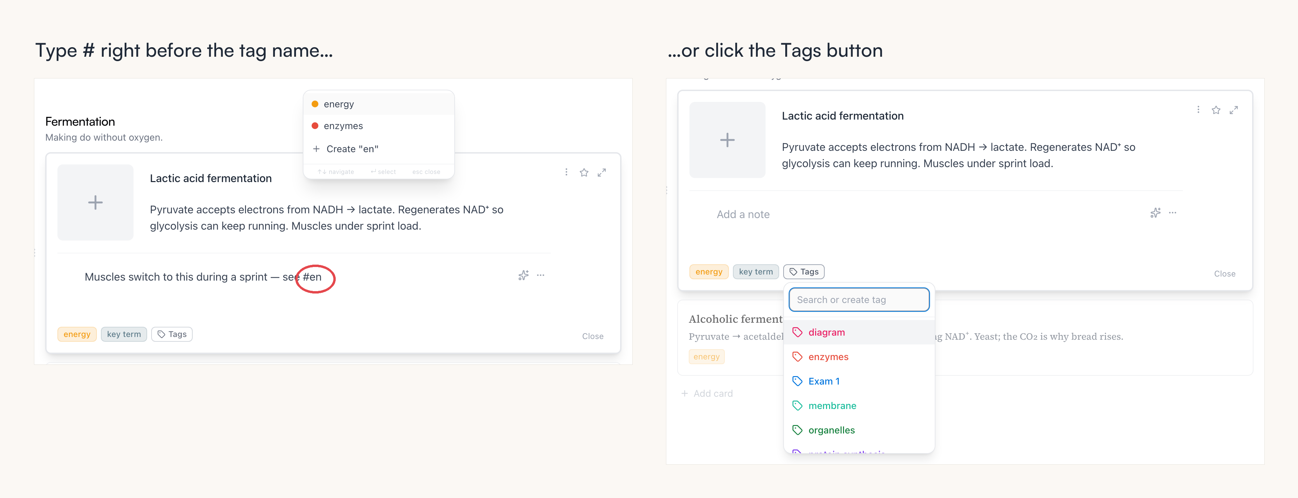Viewport: 1298px width, 498px height.
Task: Click energy tag chip on right card
Action: coord(709,272)
